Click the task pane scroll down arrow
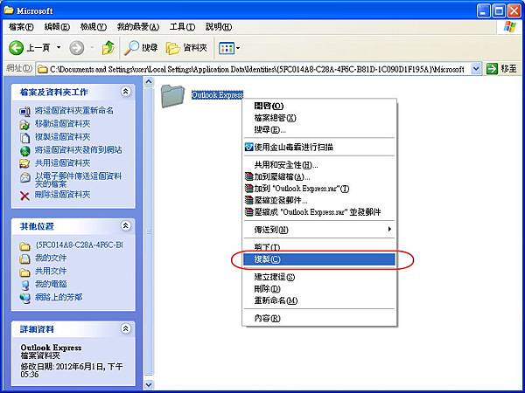The image size is (525, 393). [149, 384]
